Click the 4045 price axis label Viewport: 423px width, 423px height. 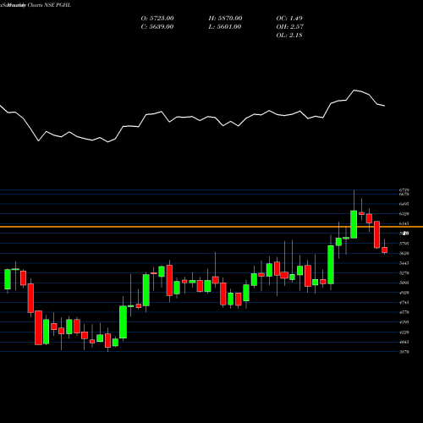click(404, 342)
